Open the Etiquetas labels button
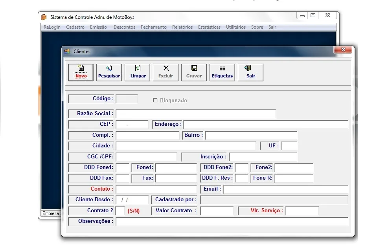Screen dimensions: 390x248 tap(223, 72)
